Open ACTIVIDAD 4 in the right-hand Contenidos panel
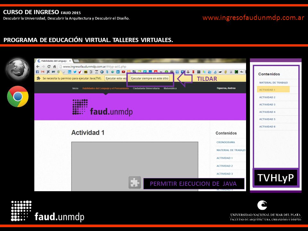This screenshot has width=308, height=231. click(267, 112)
